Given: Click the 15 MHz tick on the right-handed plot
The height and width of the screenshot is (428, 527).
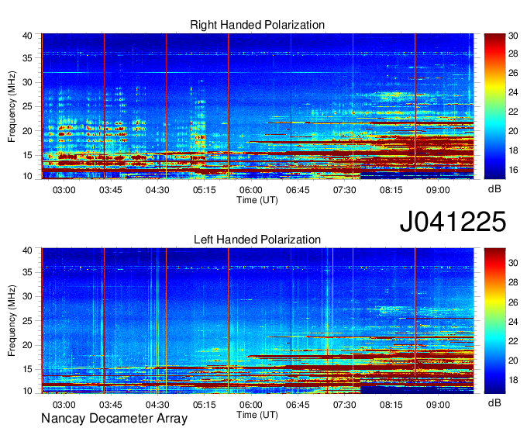Looking at the screenshot, I should [x=27, y=155].
